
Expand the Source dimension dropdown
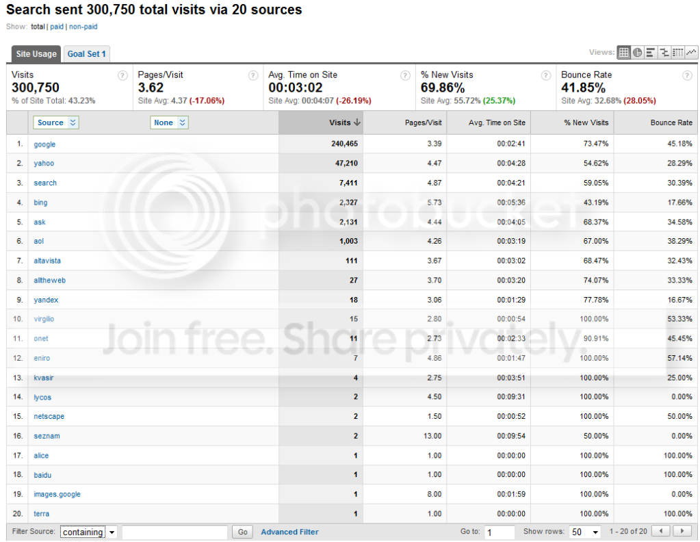pyautogui.click(x=56, y=122)
